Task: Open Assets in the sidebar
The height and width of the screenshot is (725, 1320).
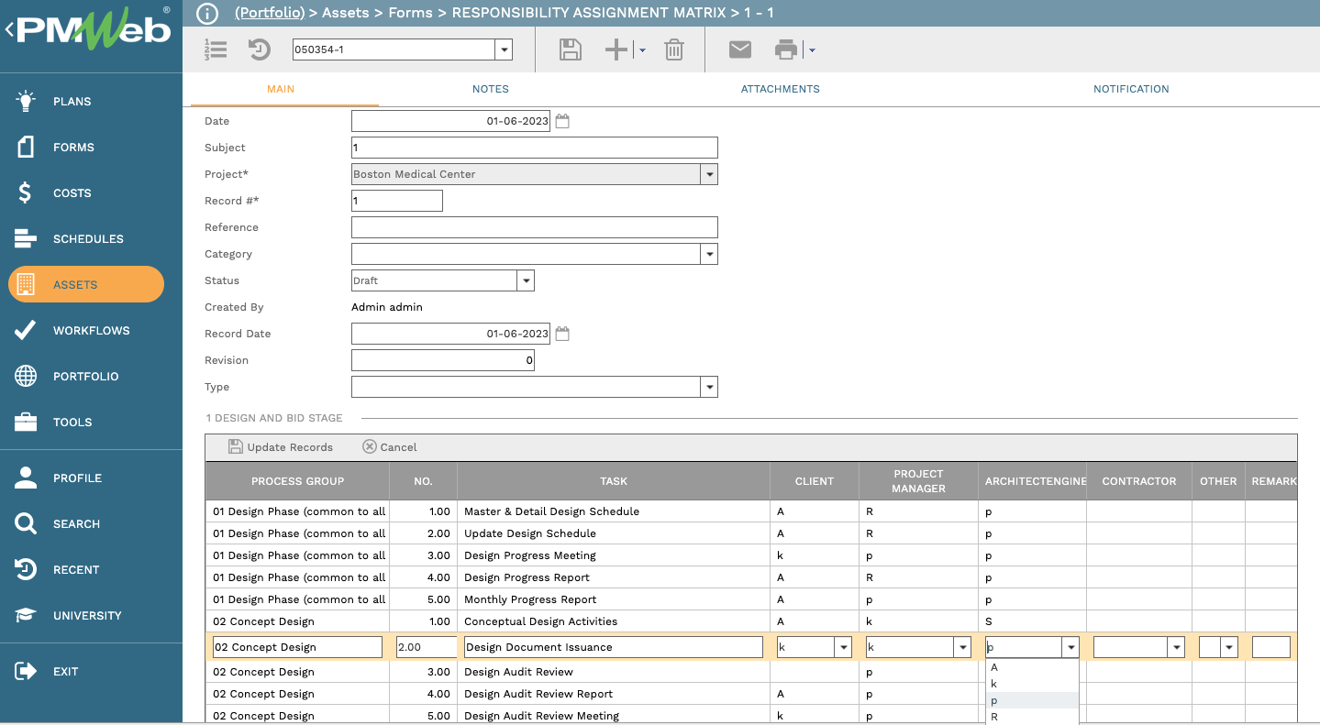Action: point(86,284)
